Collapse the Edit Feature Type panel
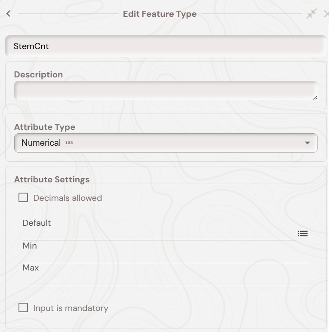 [x=311, y=14]
